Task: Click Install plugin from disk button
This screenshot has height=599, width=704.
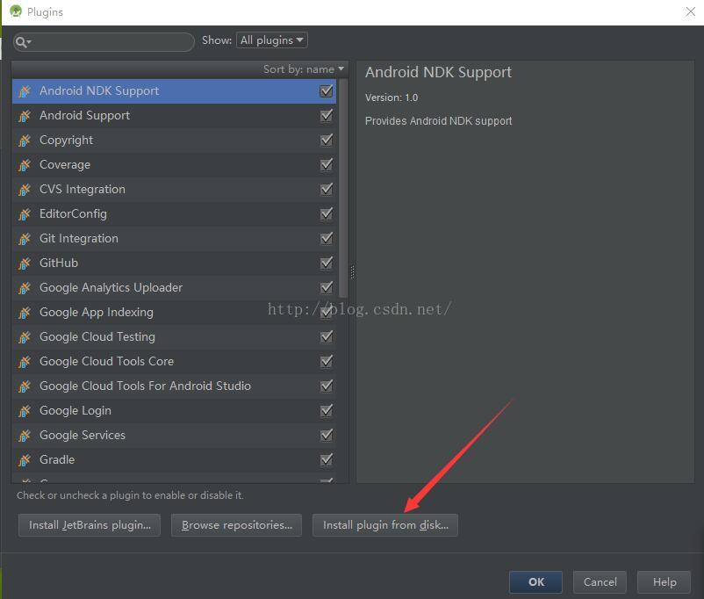Action: (385, 525)
